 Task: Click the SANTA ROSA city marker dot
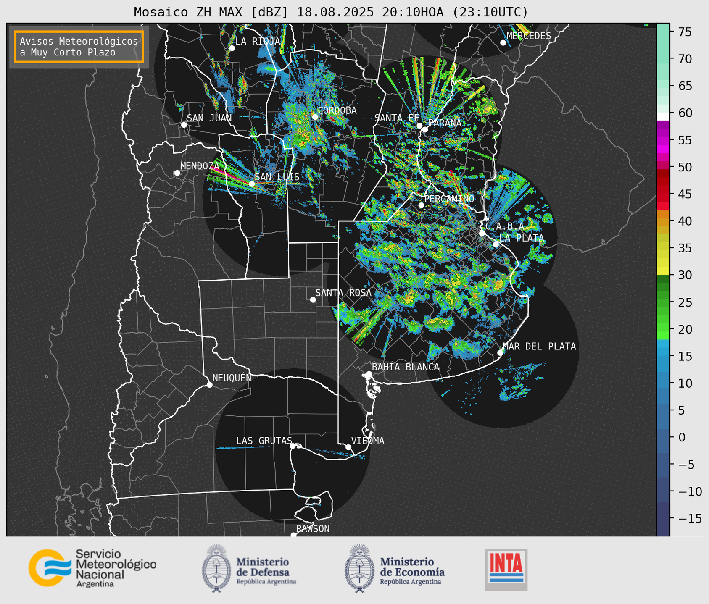click(313, 300)
